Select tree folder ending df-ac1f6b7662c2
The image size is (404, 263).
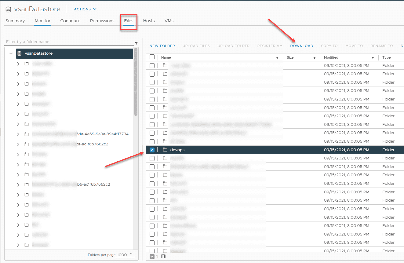tap(70, 144)
